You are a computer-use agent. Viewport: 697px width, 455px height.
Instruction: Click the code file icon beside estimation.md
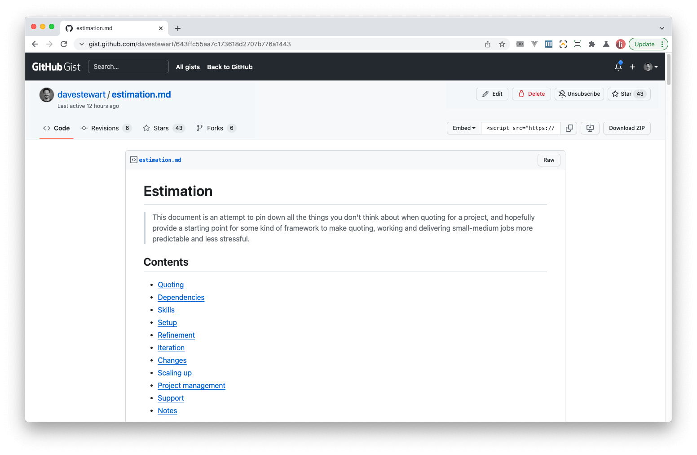133,160
